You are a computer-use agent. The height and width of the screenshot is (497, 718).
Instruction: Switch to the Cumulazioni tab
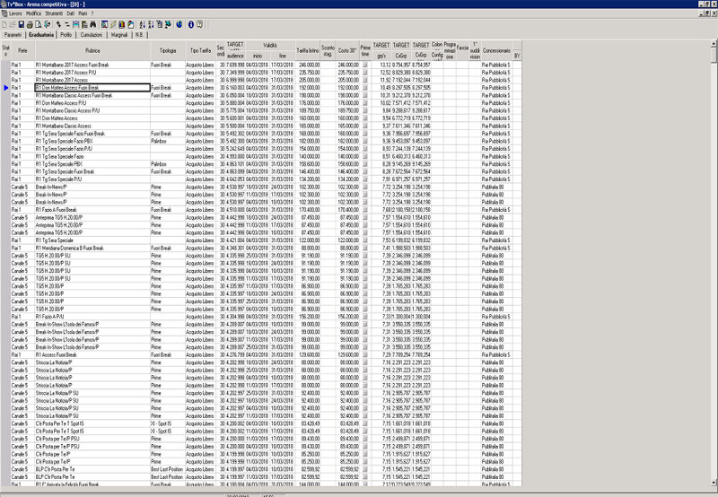(x=92, y=34)
